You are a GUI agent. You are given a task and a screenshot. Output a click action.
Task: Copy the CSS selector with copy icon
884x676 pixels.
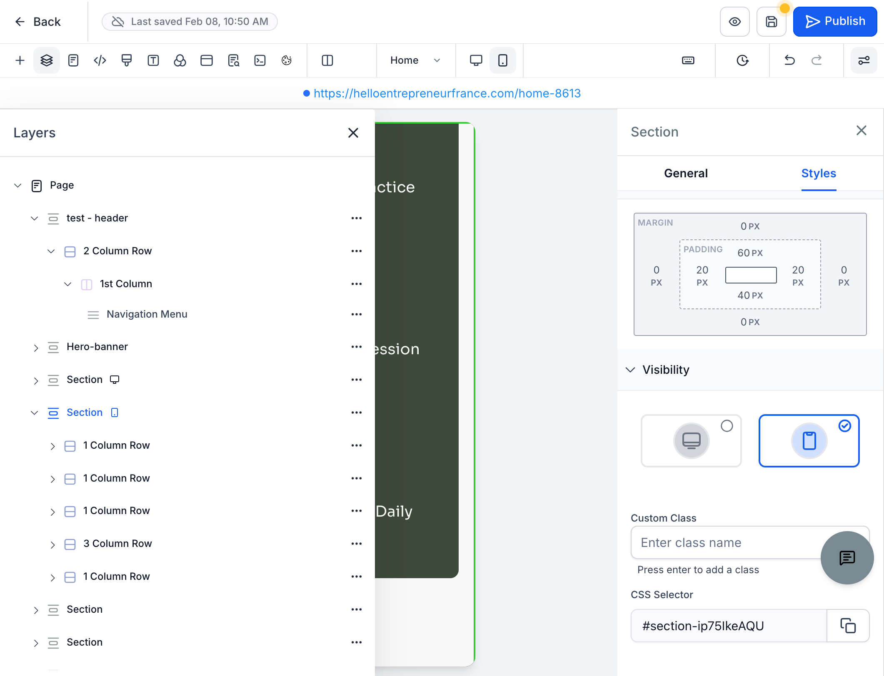[x=848, y=626]
